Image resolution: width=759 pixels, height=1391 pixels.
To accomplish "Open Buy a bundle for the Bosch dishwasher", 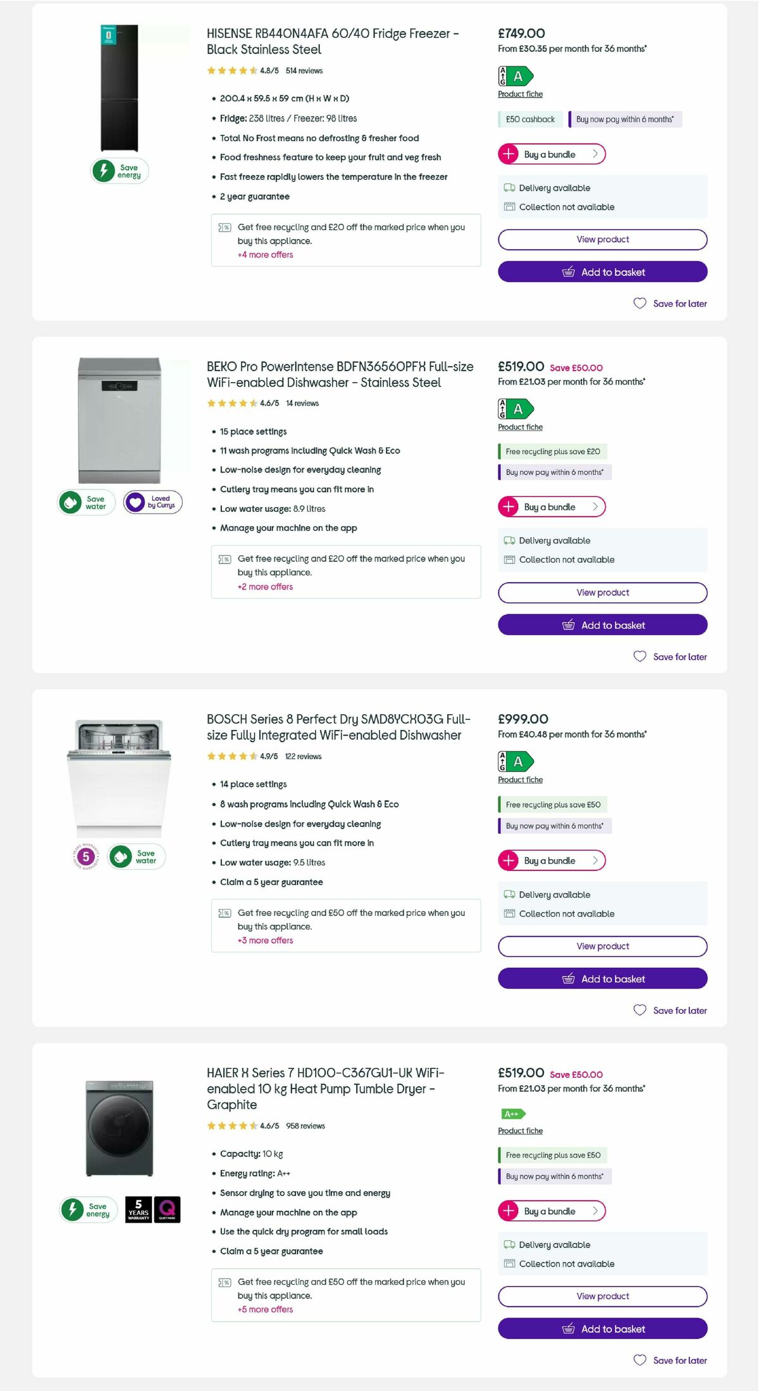I will 550,860.
